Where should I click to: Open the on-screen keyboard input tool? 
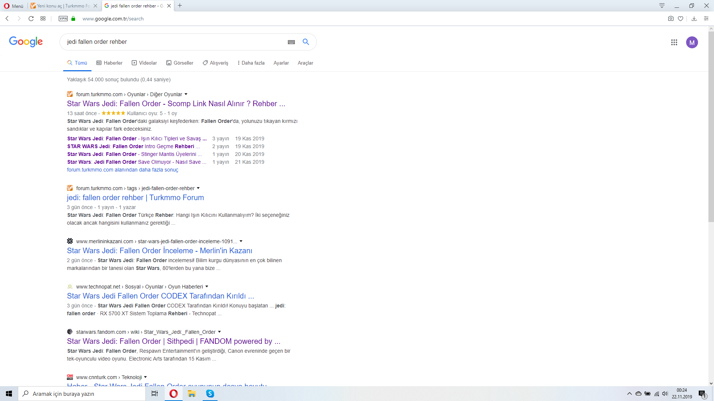pos(292,42)
